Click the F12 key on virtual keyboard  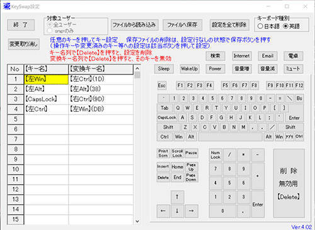coord(299,85)
